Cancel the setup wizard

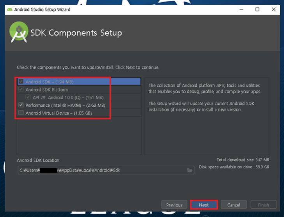pos(234,205)
